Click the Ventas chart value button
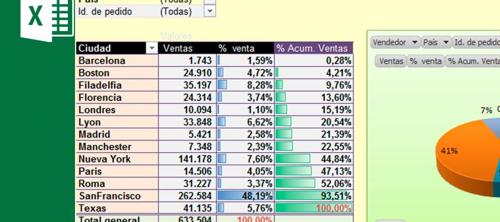Image resolution: width=500 pixels, height=222 pixels. 391,61
